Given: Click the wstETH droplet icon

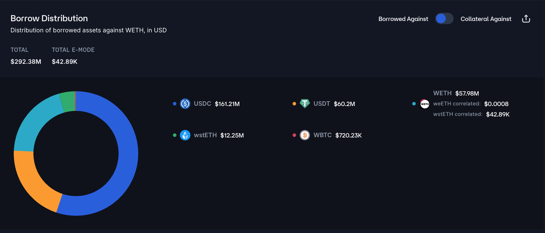Looking at the screenshot, I should coord(185,135).
